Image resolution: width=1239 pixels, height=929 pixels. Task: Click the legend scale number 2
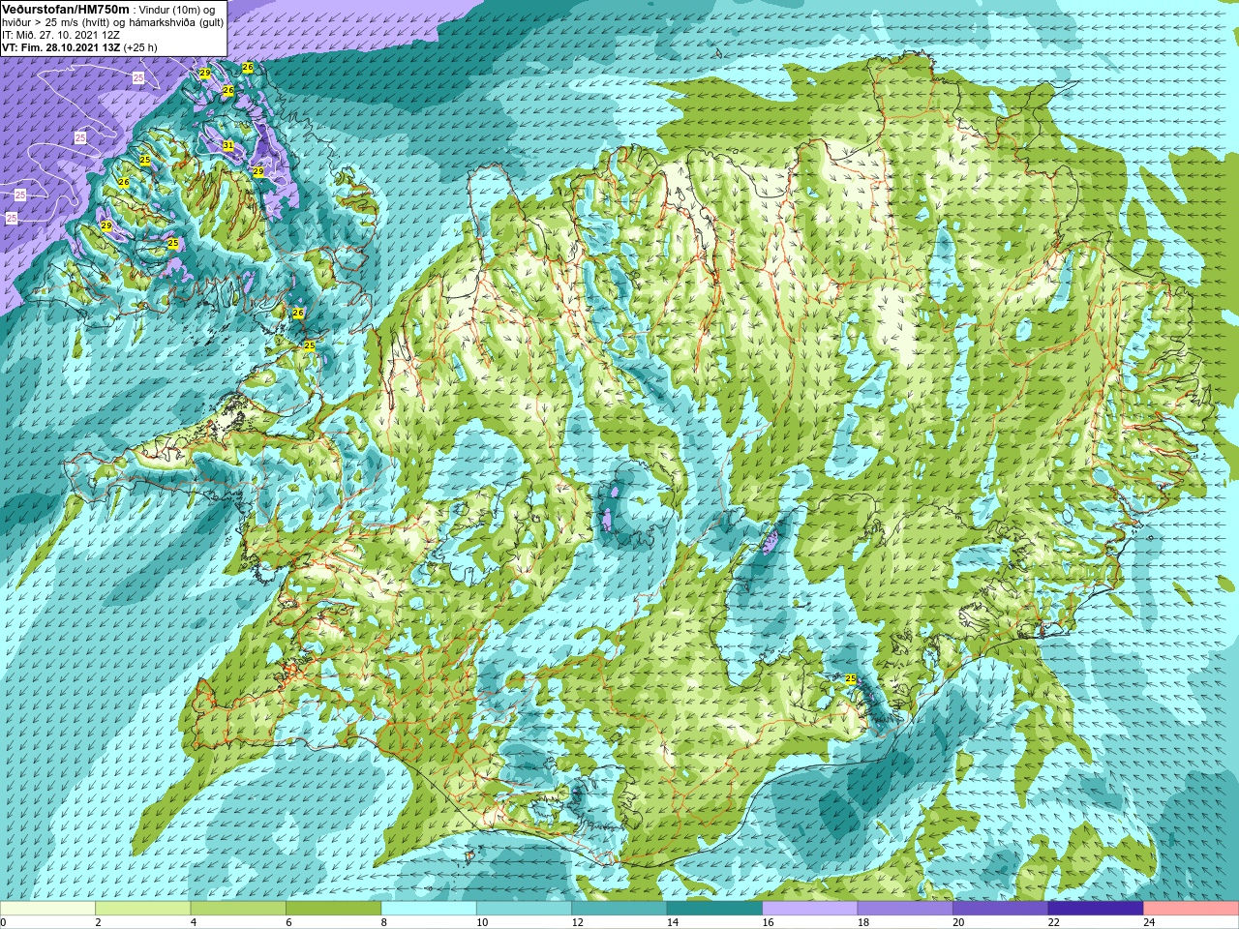tap(98, 922)
